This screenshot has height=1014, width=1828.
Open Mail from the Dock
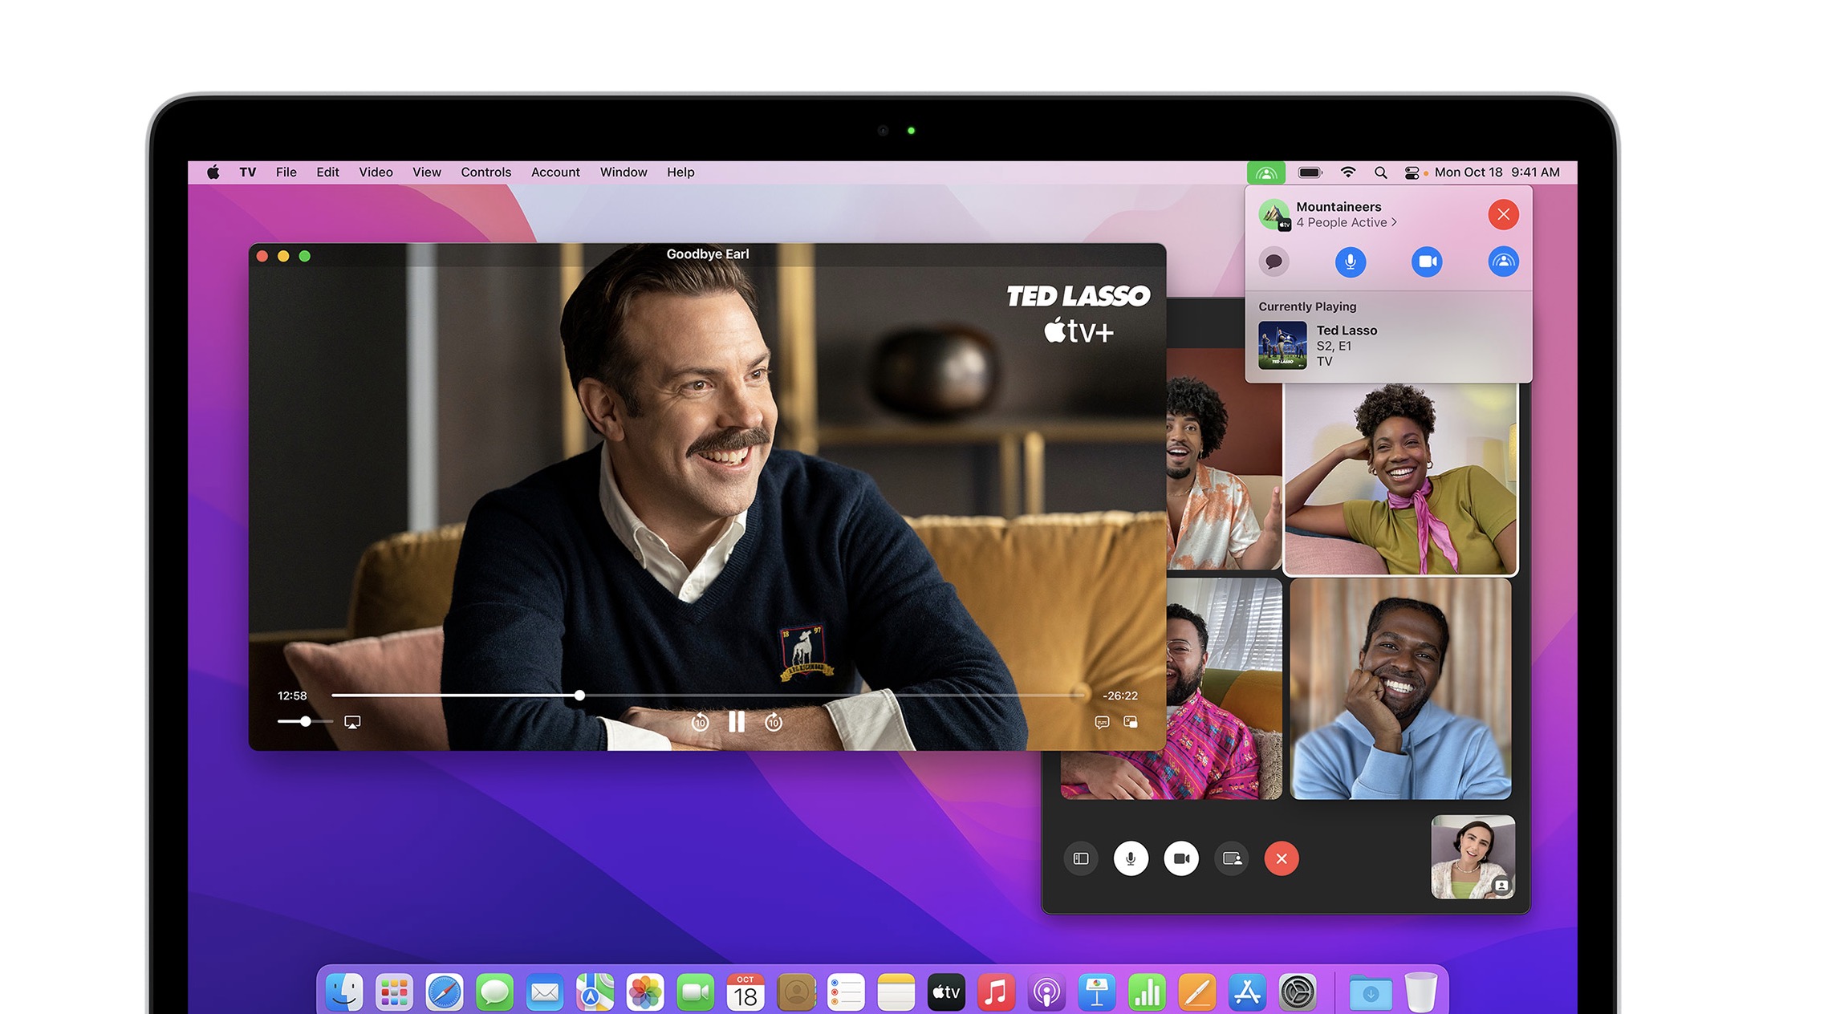tap(545, 993)
